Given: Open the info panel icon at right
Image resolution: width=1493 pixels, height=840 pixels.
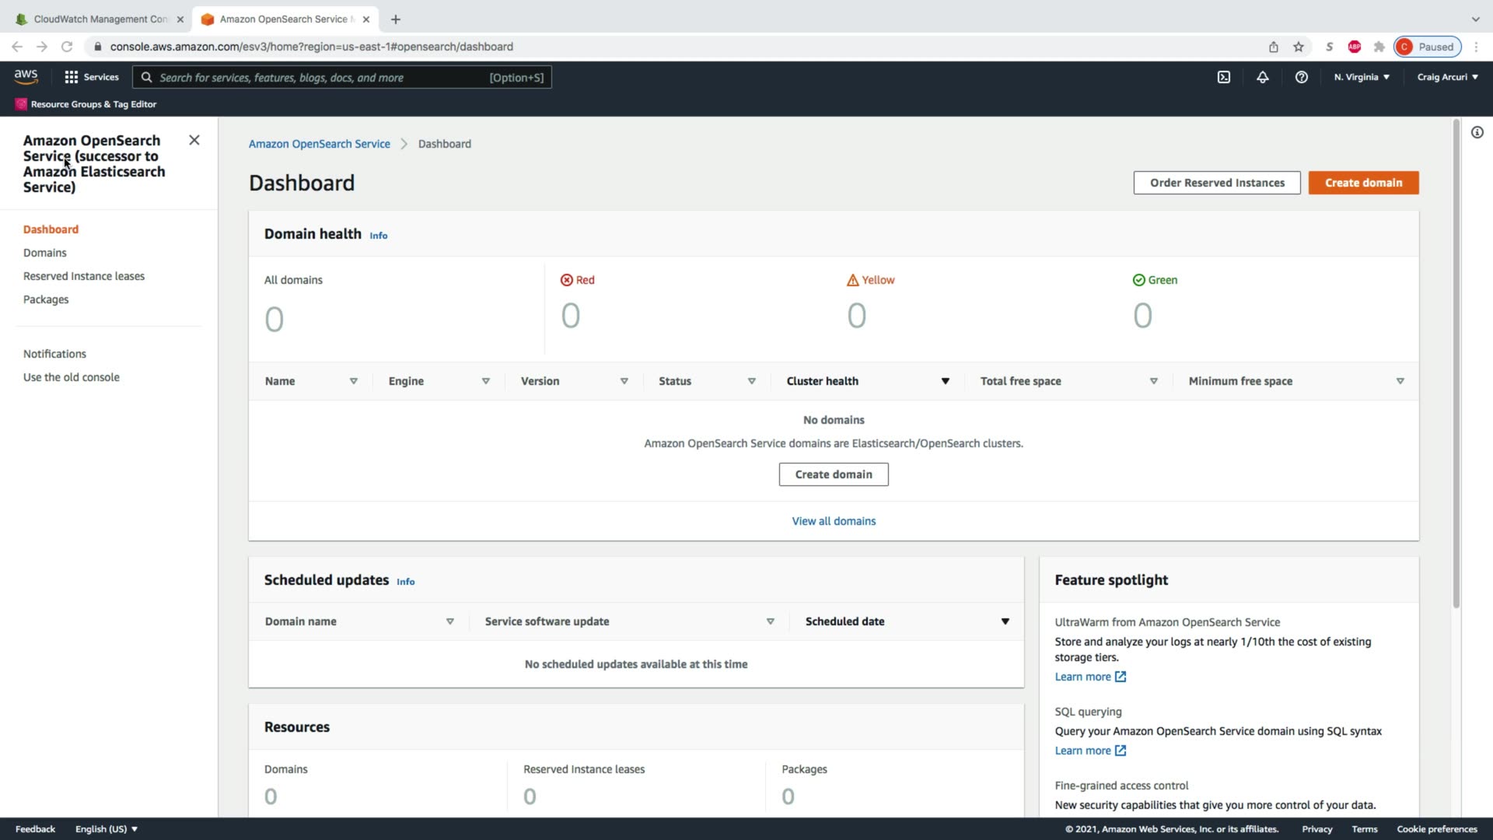Looking at the screenshot, I should coord(1477,132).
